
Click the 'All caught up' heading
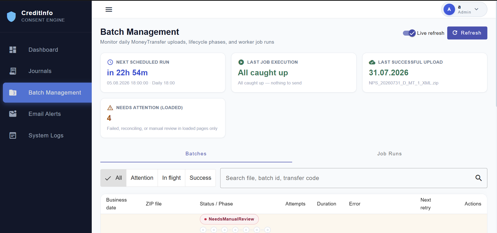pos(263,73)
